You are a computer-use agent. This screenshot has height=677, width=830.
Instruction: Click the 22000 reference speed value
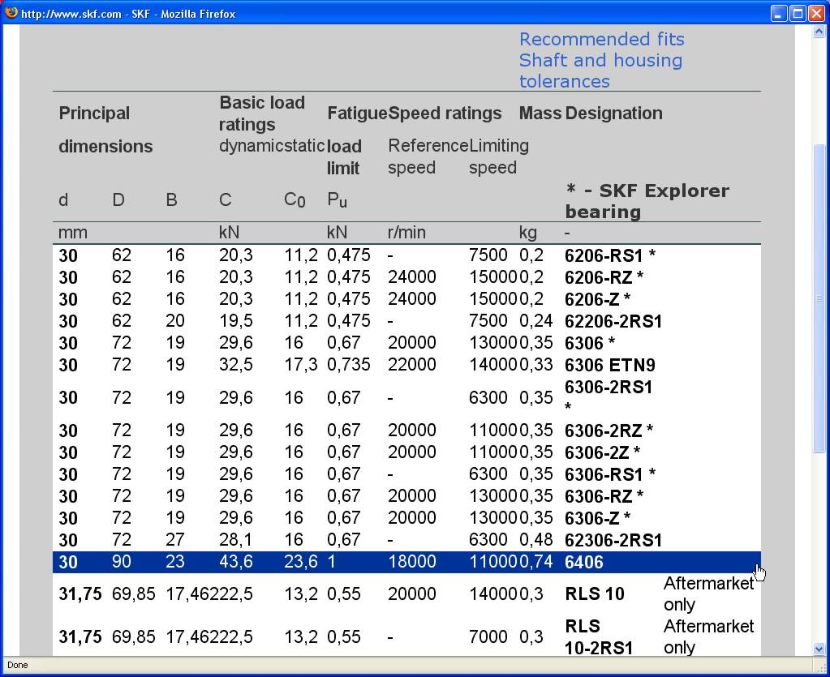click(412, 365)
